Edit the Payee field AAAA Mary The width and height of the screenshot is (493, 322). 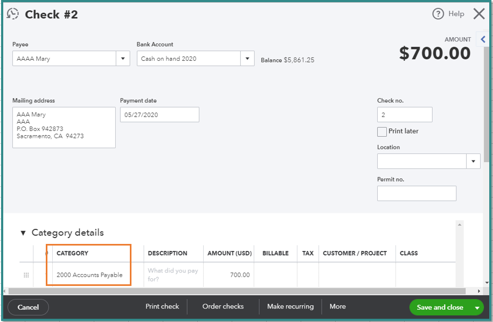(64, 59)
